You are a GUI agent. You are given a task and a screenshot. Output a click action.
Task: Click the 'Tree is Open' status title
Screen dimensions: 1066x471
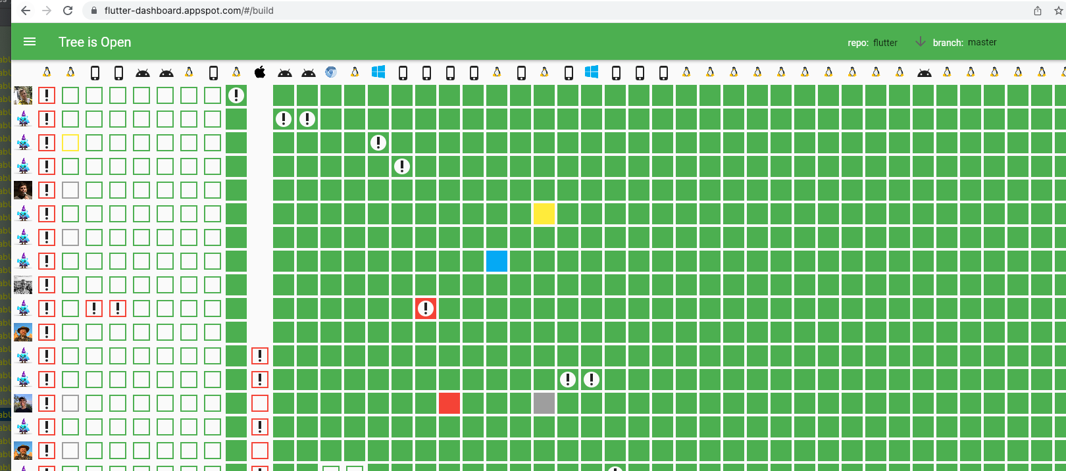95,42
